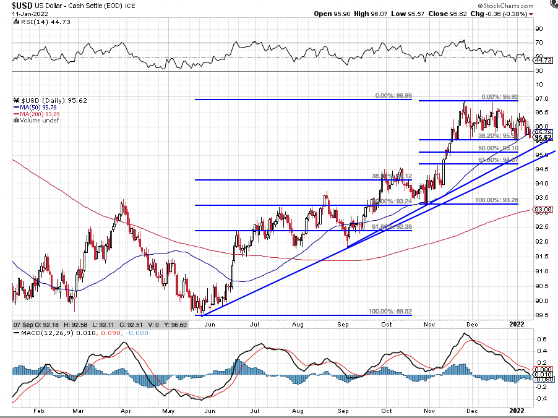Screen dimensions: 558x418
Task: Click the black MACD legend line swatch
Action: (x=16, y=333)
